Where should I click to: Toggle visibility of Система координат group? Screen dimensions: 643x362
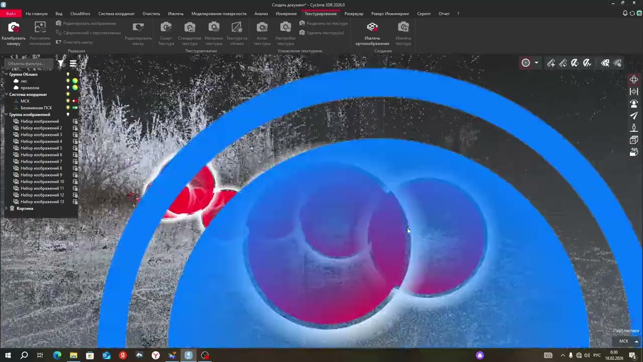pos(68,95)
